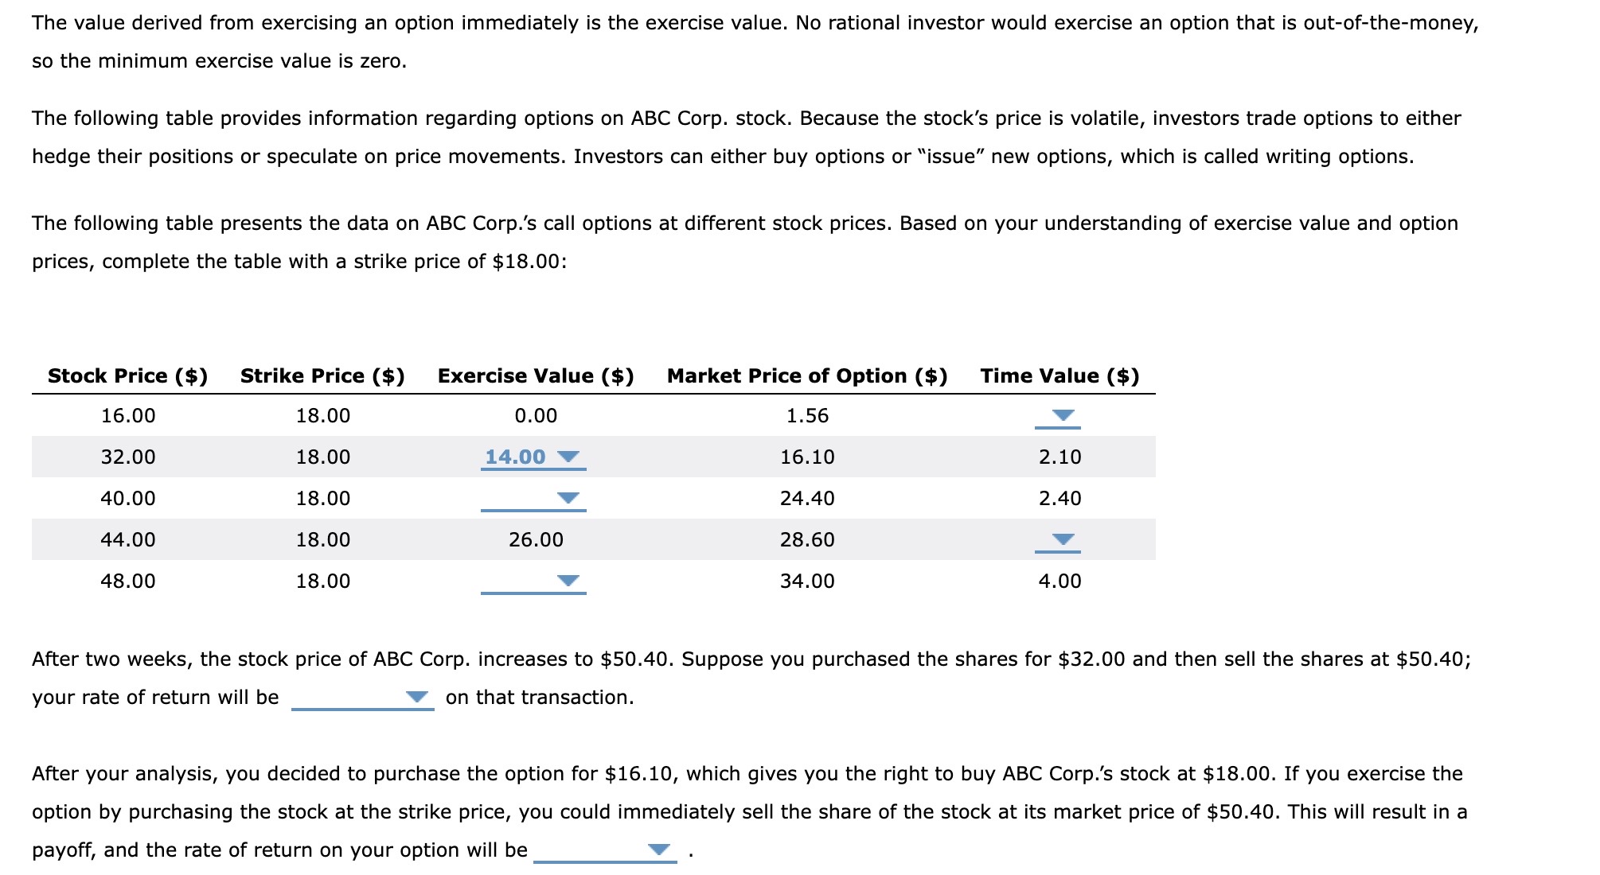The height and width of the screenshot is (875, 1600).
Task: Select the 2.10 time value cell
Action: pos(1060,457)
